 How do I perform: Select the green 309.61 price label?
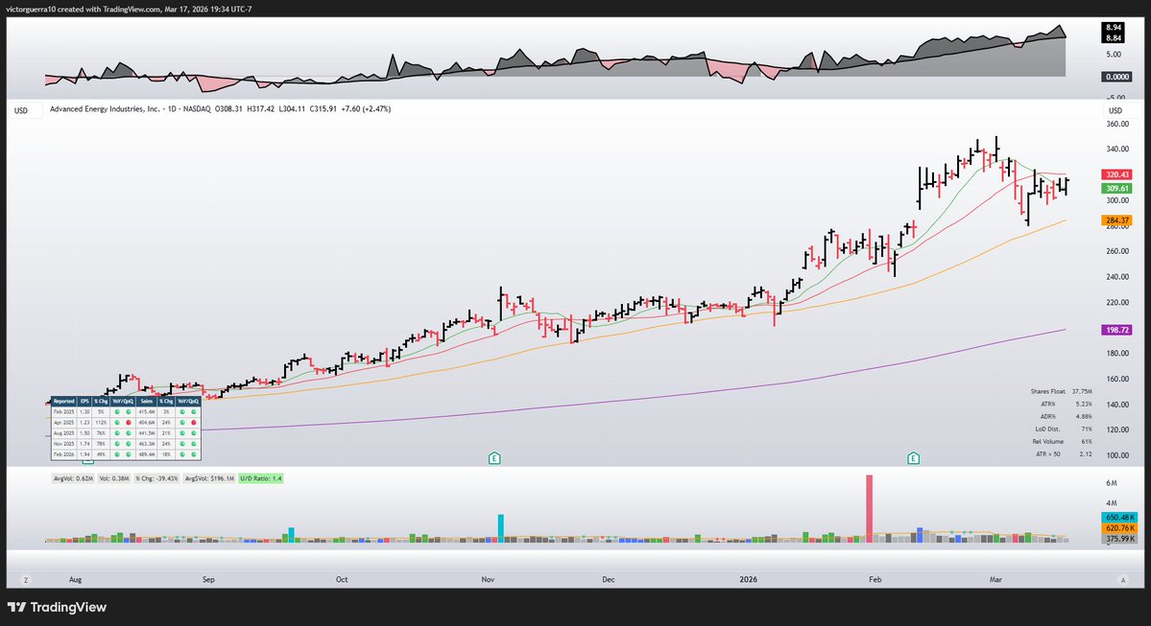[x=1117, y=189]
